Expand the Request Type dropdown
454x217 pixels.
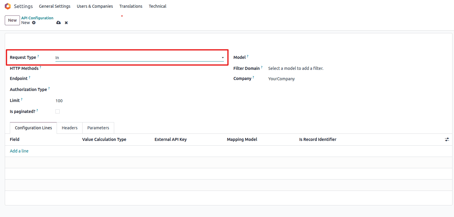point(140,58)
